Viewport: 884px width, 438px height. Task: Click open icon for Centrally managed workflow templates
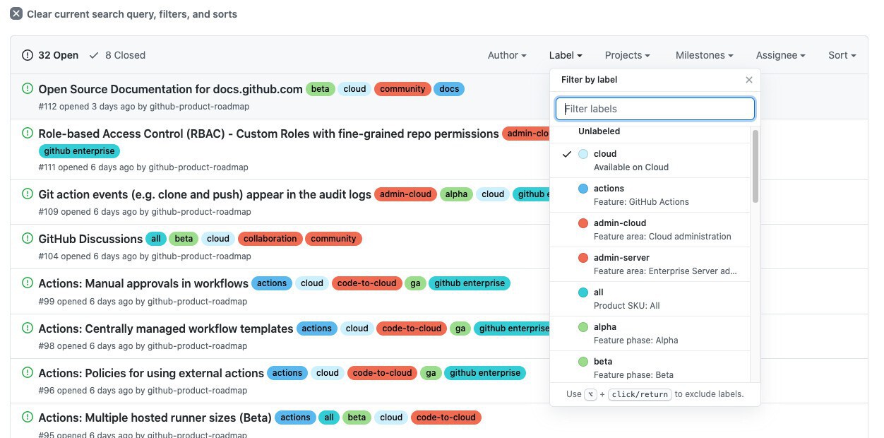[x=28, y=328]
